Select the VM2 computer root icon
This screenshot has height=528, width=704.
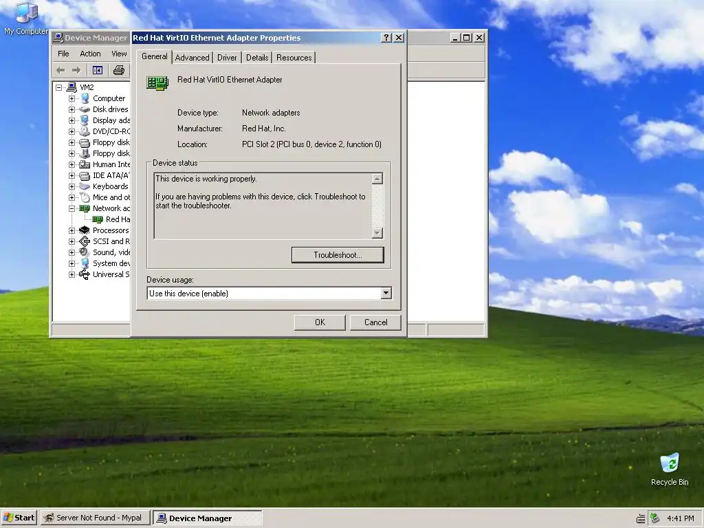pos(71,87)
